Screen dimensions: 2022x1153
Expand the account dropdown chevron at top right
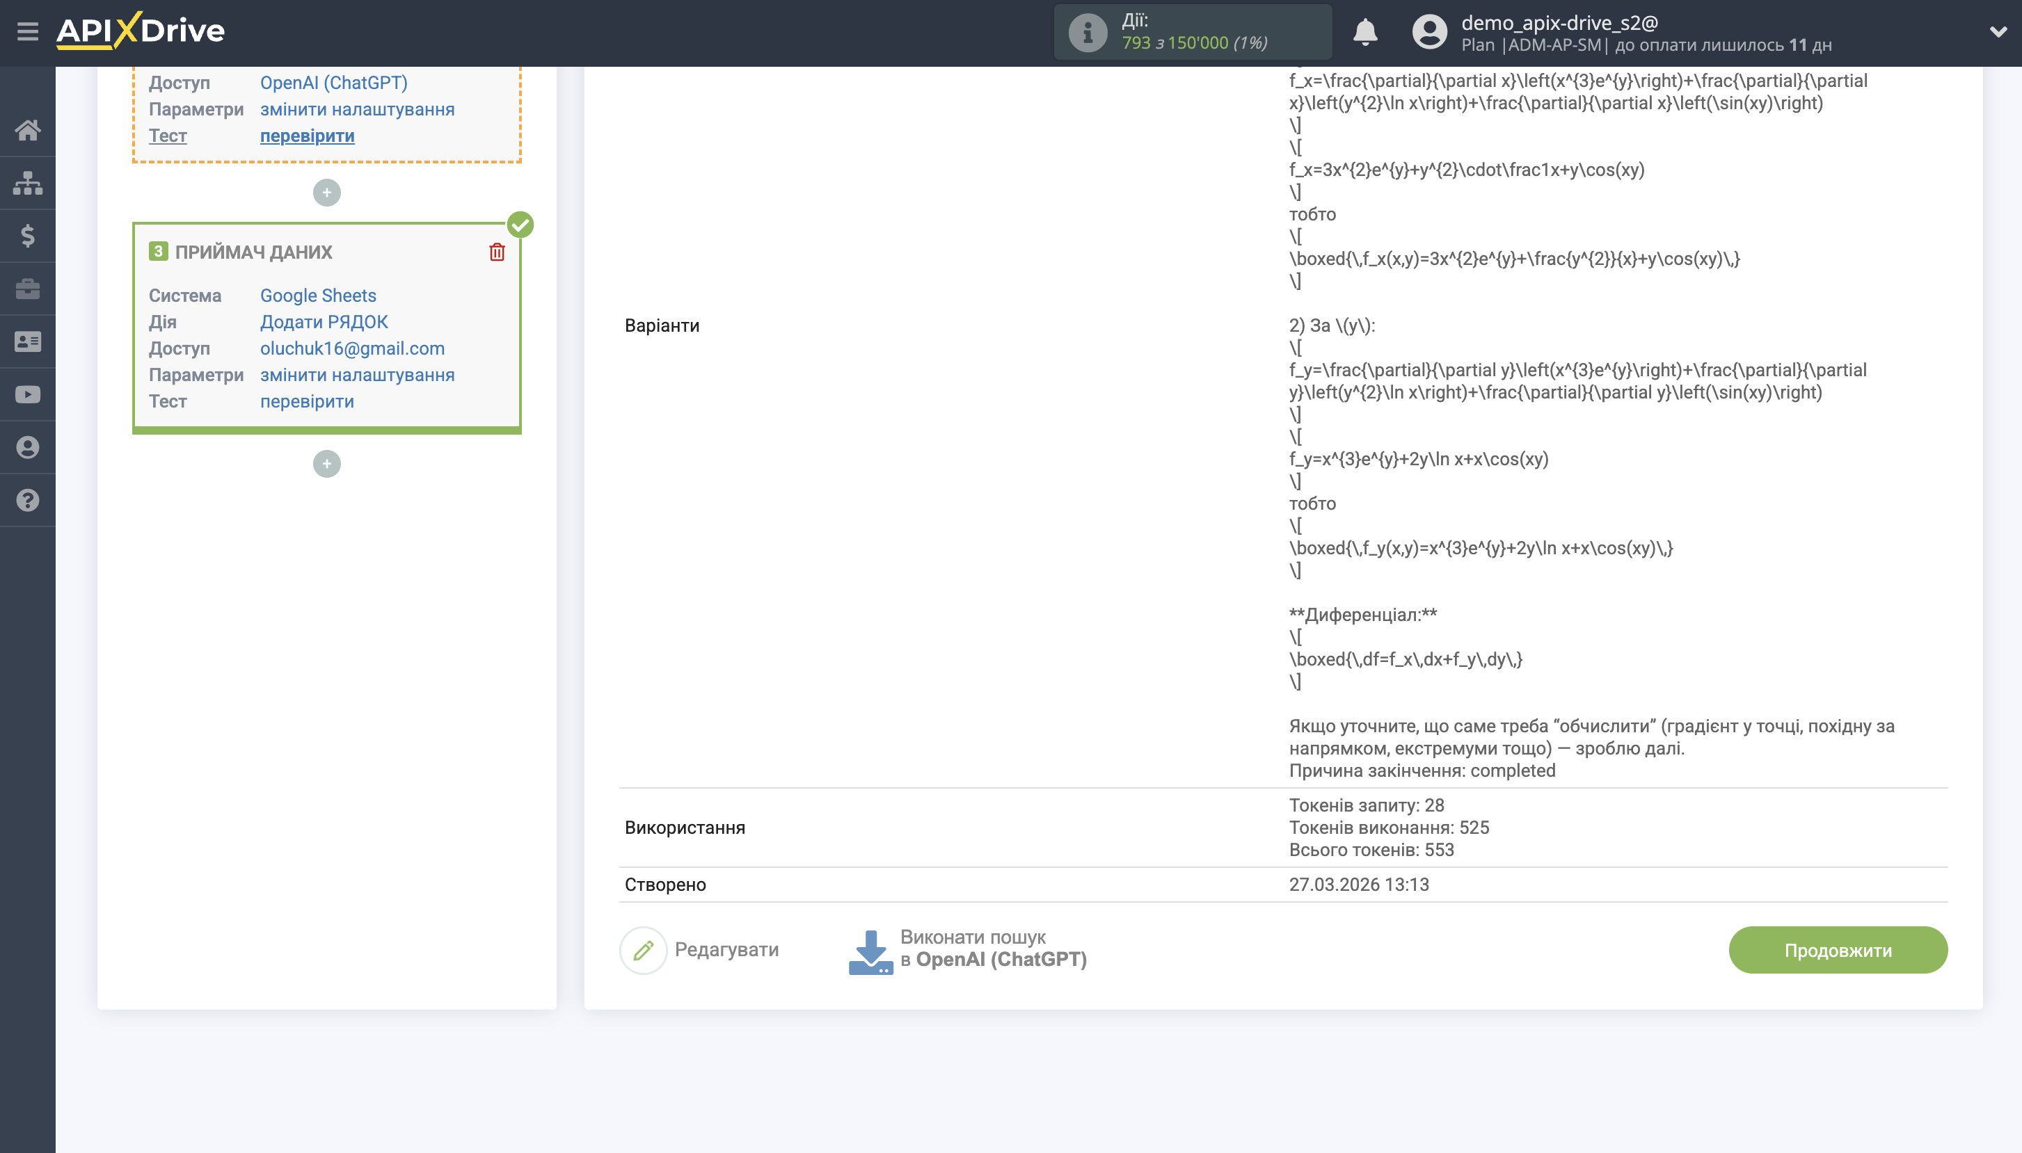click(x=1998, y=32)
